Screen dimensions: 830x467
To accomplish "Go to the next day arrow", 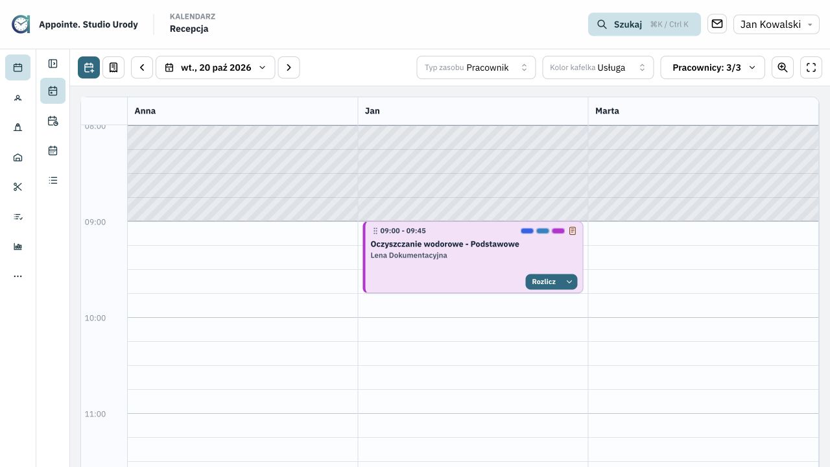I will tap(289, 67).
